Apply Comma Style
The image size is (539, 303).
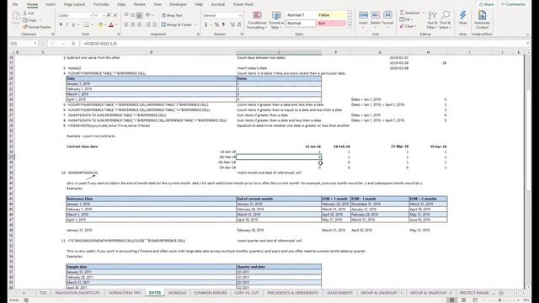point(223,24)
